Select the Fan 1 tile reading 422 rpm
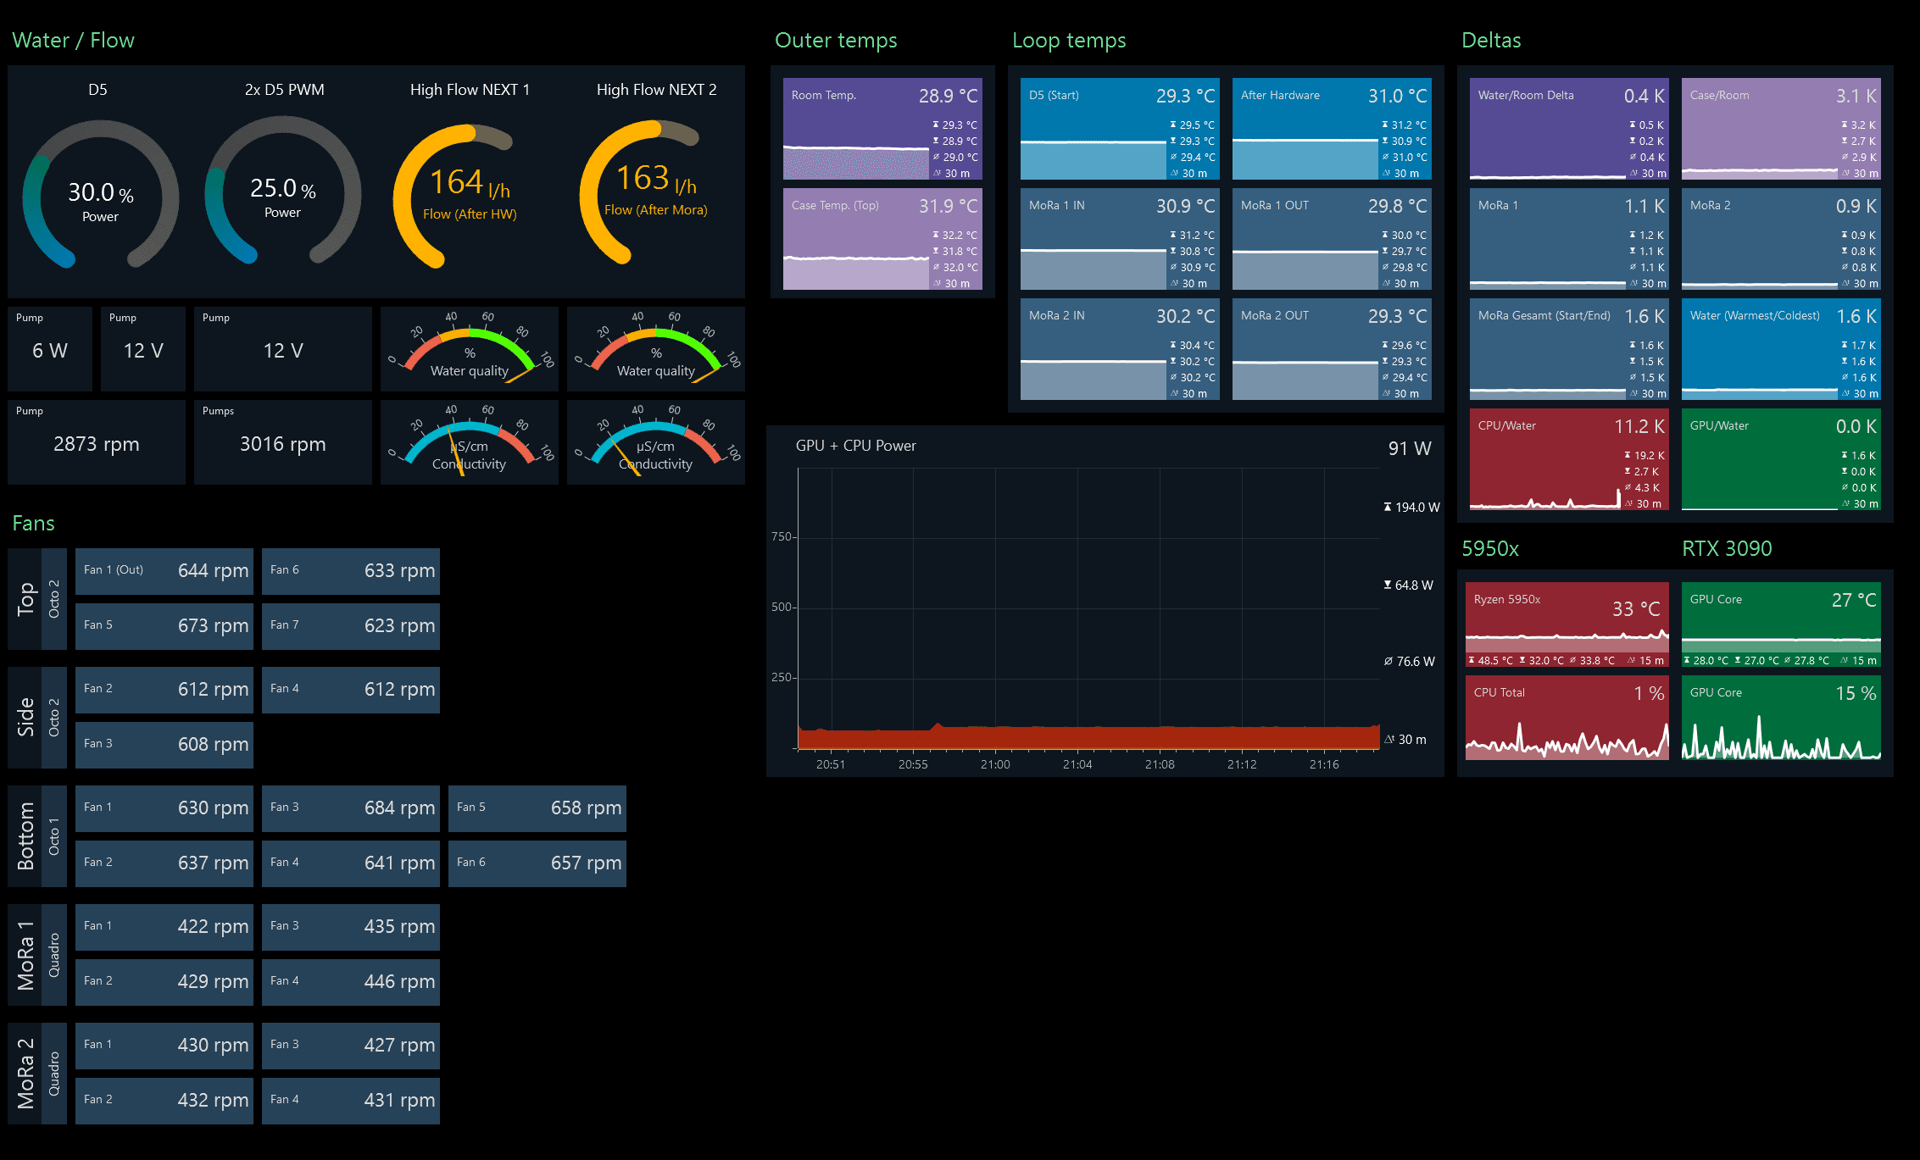The width and height of the screenshot is (1920, 1160). click(x=164, y=927)
